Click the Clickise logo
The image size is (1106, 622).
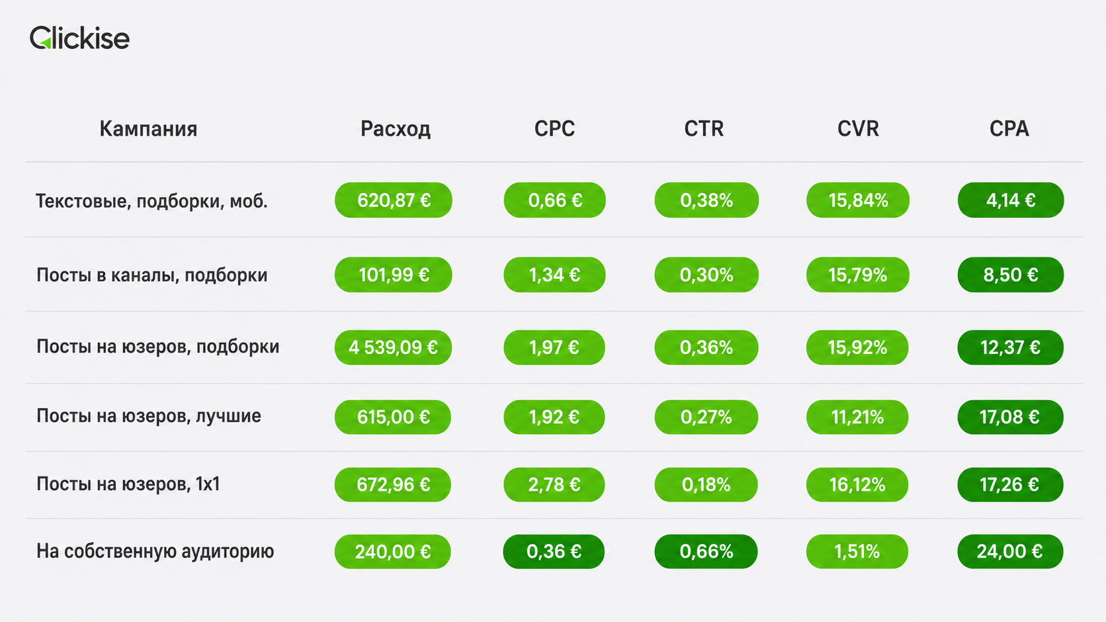tap(79, 38)
